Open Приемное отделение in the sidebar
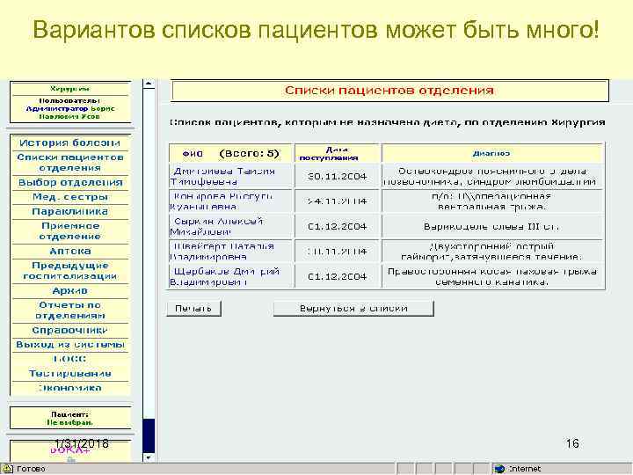 coord(70,231)
